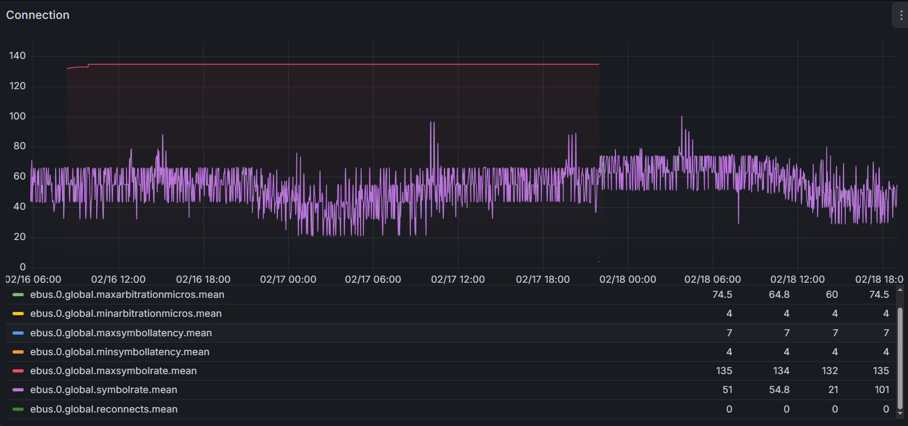Viewport: 908px width, 426px height.
Task: Toggle ebus.0.global.minarbitrationmicros.mean series in legend
Action: coord(126,314)
